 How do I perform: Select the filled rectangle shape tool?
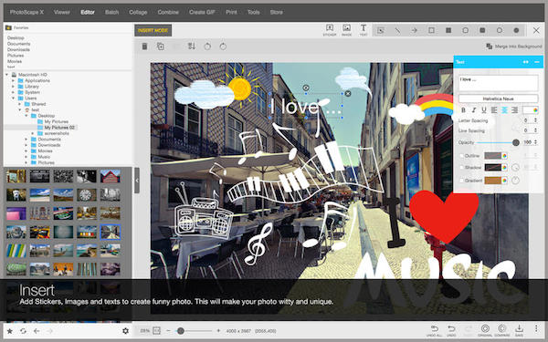click(448, 30)
